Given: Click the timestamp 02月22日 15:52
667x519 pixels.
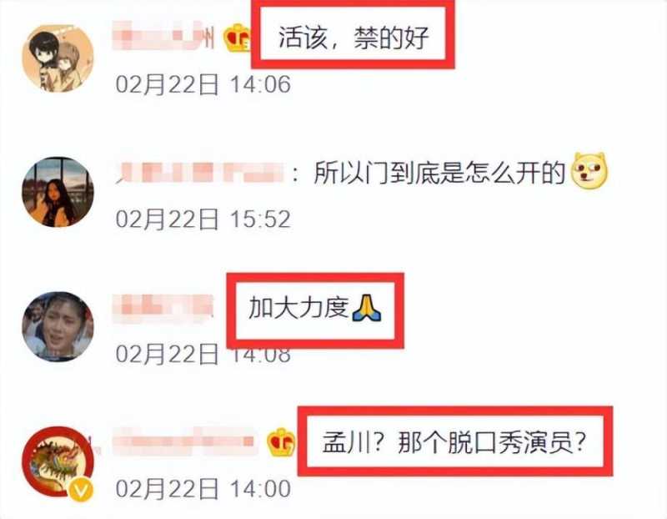Looking at the screenshot, I should click(203, 219).
